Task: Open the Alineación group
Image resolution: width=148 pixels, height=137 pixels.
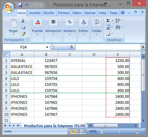Action: click(53, 30)
